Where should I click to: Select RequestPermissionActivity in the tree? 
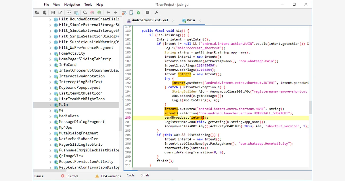tap(86, 162)
